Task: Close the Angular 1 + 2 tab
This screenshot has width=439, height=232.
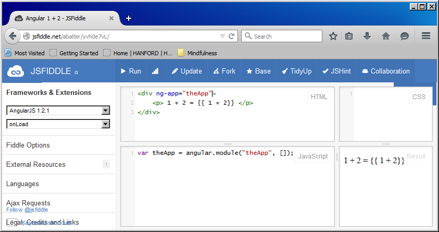Action: click(x=111, y=18)
